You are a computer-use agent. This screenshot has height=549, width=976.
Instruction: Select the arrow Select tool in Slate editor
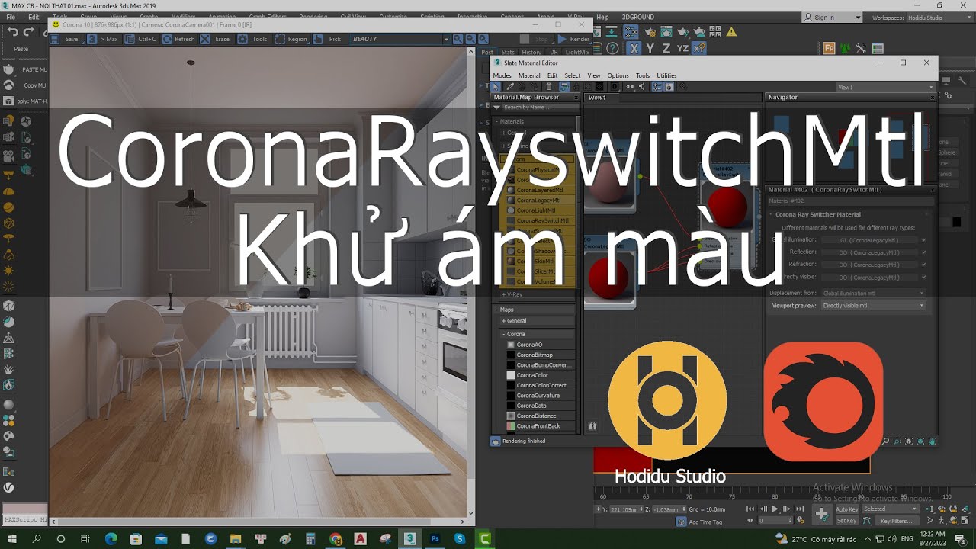tap(496, 87)
